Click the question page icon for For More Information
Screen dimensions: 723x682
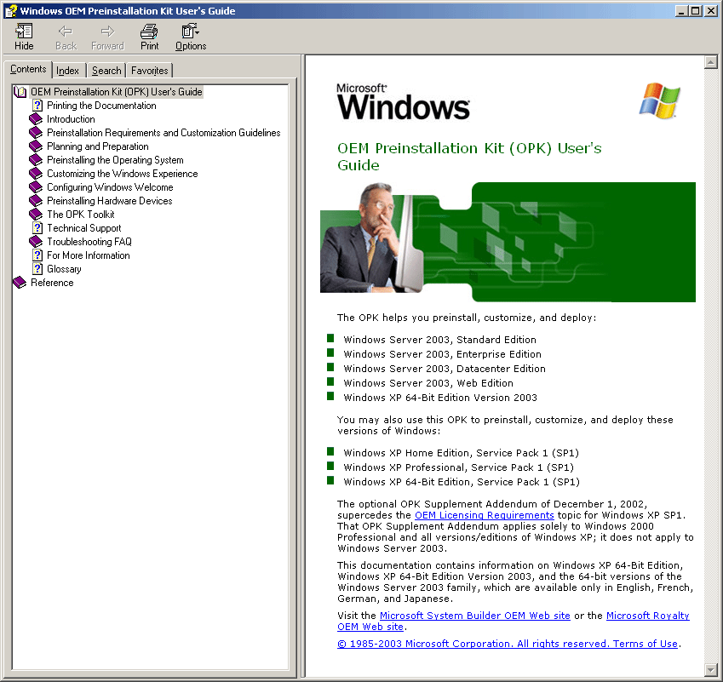[x=37, y=255]
